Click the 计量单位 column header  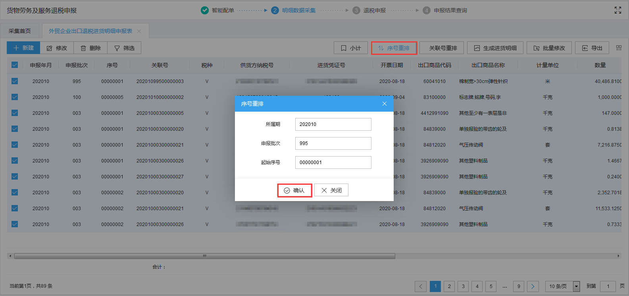coord(548,65)
